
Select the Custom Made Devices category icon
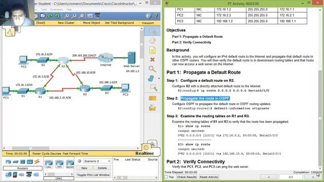[29, 174]
